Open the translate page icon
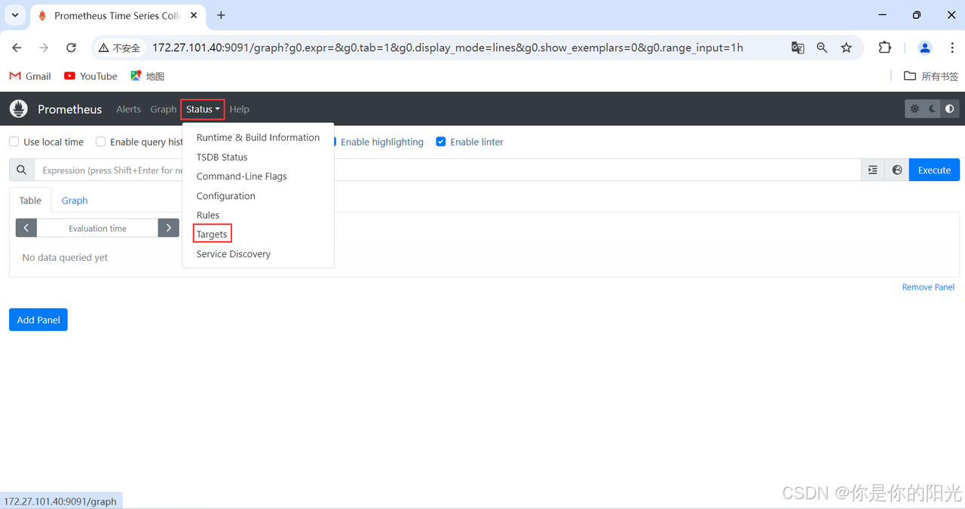The width and height of the screenshot is (965, 509). click(798, 48)
